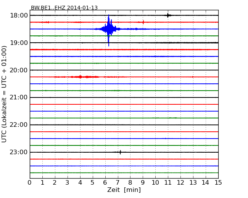Viewport: 248px width, 198px height.
Task: Select x-axis tick label 5
Action: [x=93, y=182]
